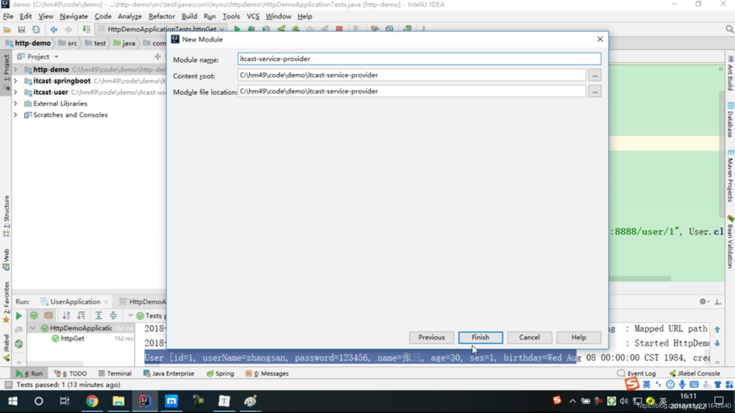Screen dimensions: 735x413
Task: Click the Back navigation arrow icon
Action: 54,29
